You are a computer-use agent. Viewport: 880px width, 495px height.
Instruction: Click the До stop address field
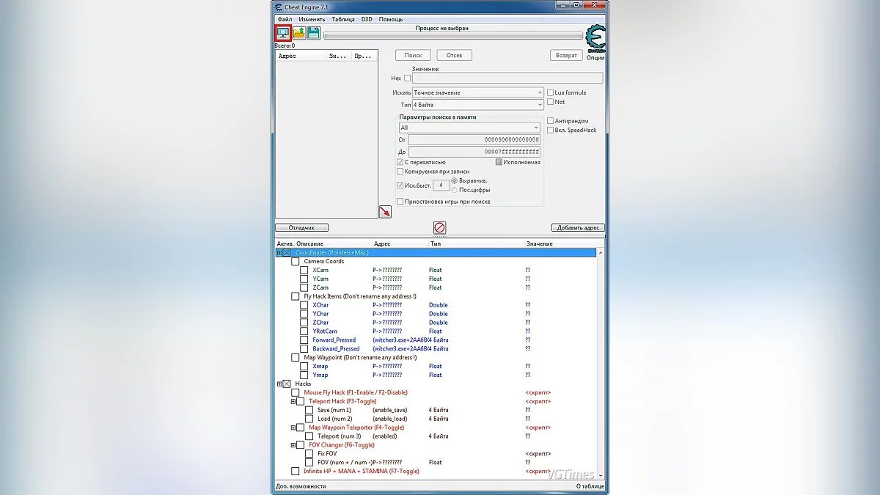click(x=474, y=152)
